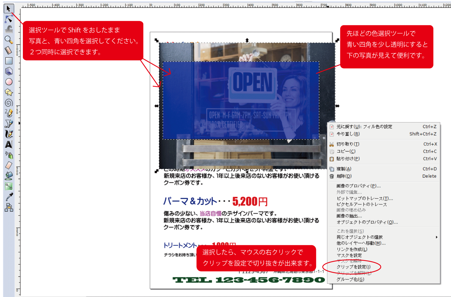Screen dimensions: 451x297
Task: Choose the Star polygon tool
Action: [9, 92]
